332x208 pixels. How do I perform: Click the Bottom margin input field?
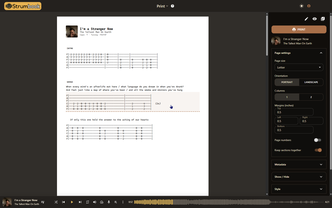click(x=294, y=130)
